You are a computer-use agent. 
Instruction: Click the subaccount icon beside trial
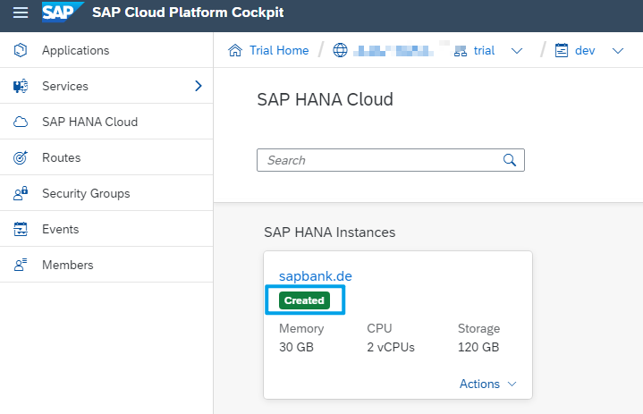click(461, 51)
